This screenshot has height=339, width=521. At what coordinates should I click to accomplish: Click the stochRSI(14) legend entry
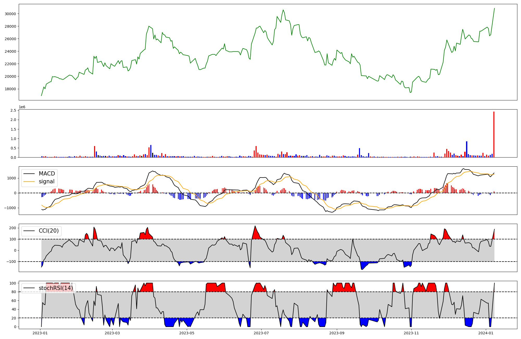pyautogui.click(x=56, y=288)
